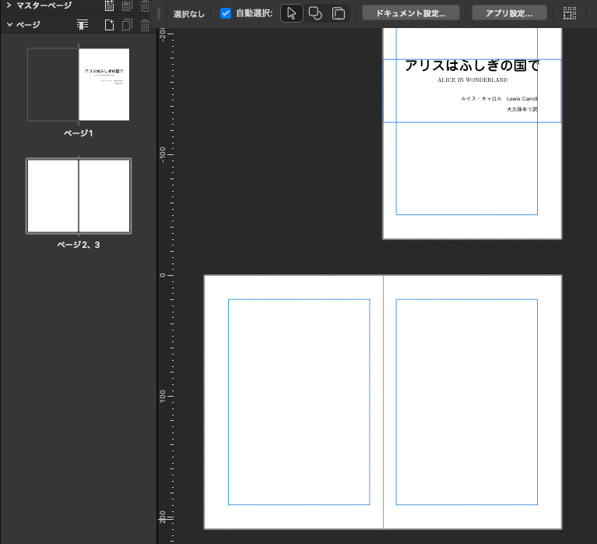Click add master page icon
The image size is (597, 544).
[110, 6]
